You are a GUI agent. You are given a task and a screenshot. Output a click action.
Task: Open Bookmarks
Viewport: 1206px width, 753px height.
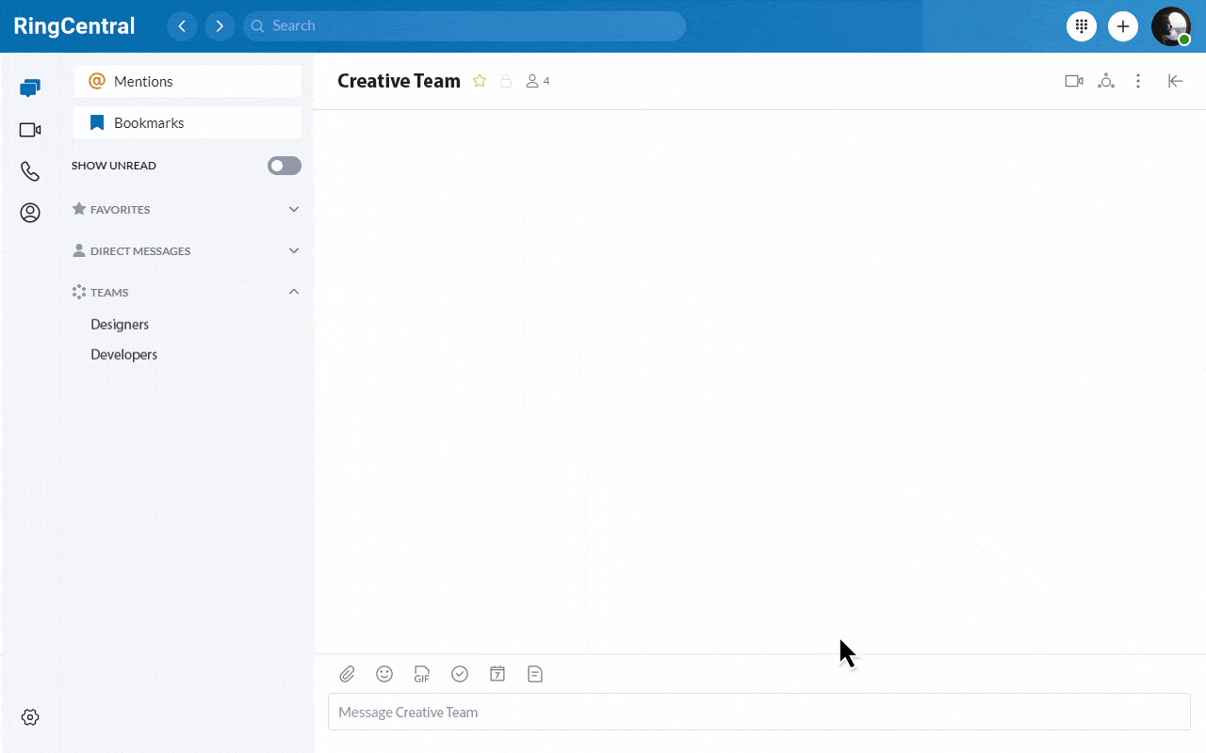[x=187, y=123]
